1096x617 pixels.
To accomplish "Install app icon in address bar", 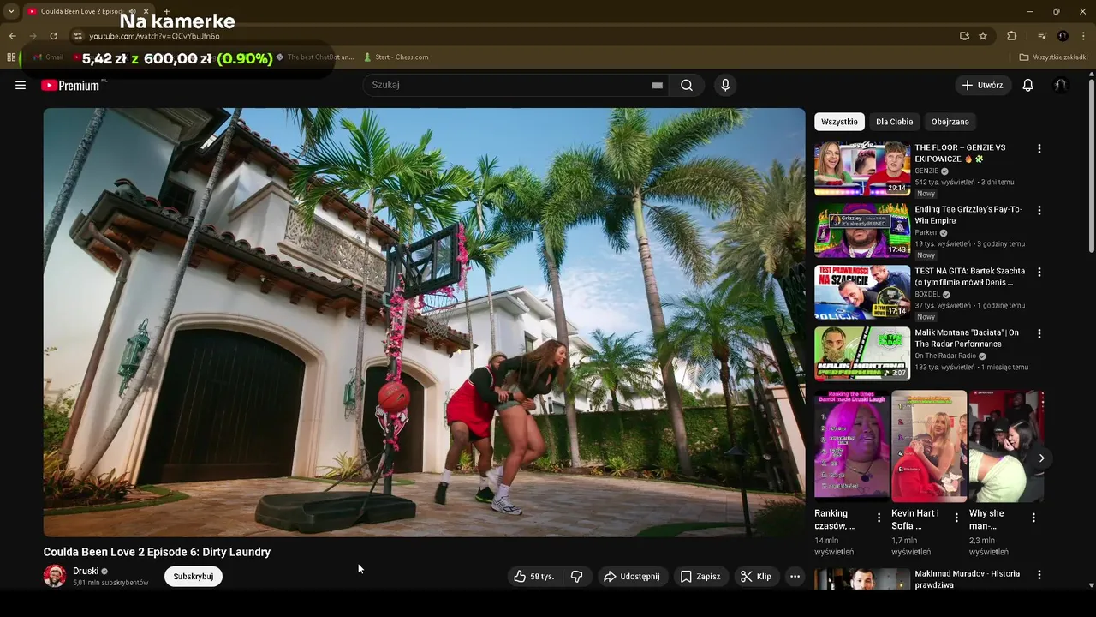I will pos(964,36).
